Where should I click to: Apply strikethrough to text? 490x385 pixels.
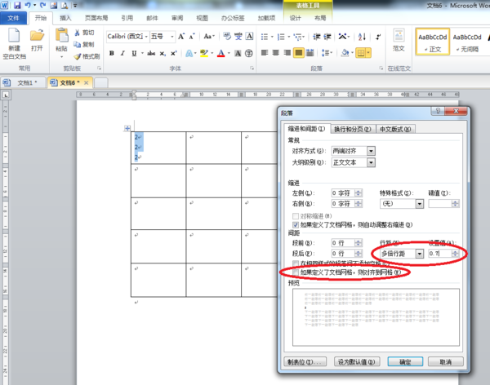[x=151, y=53]
